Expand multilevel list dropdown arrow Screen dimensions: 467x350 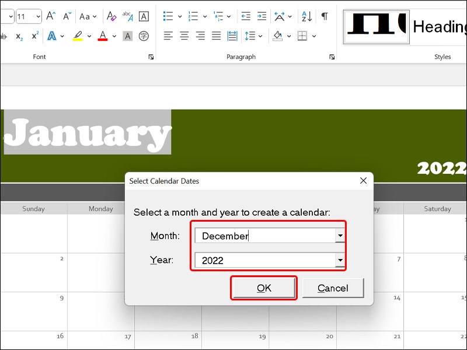pos(229,16)
